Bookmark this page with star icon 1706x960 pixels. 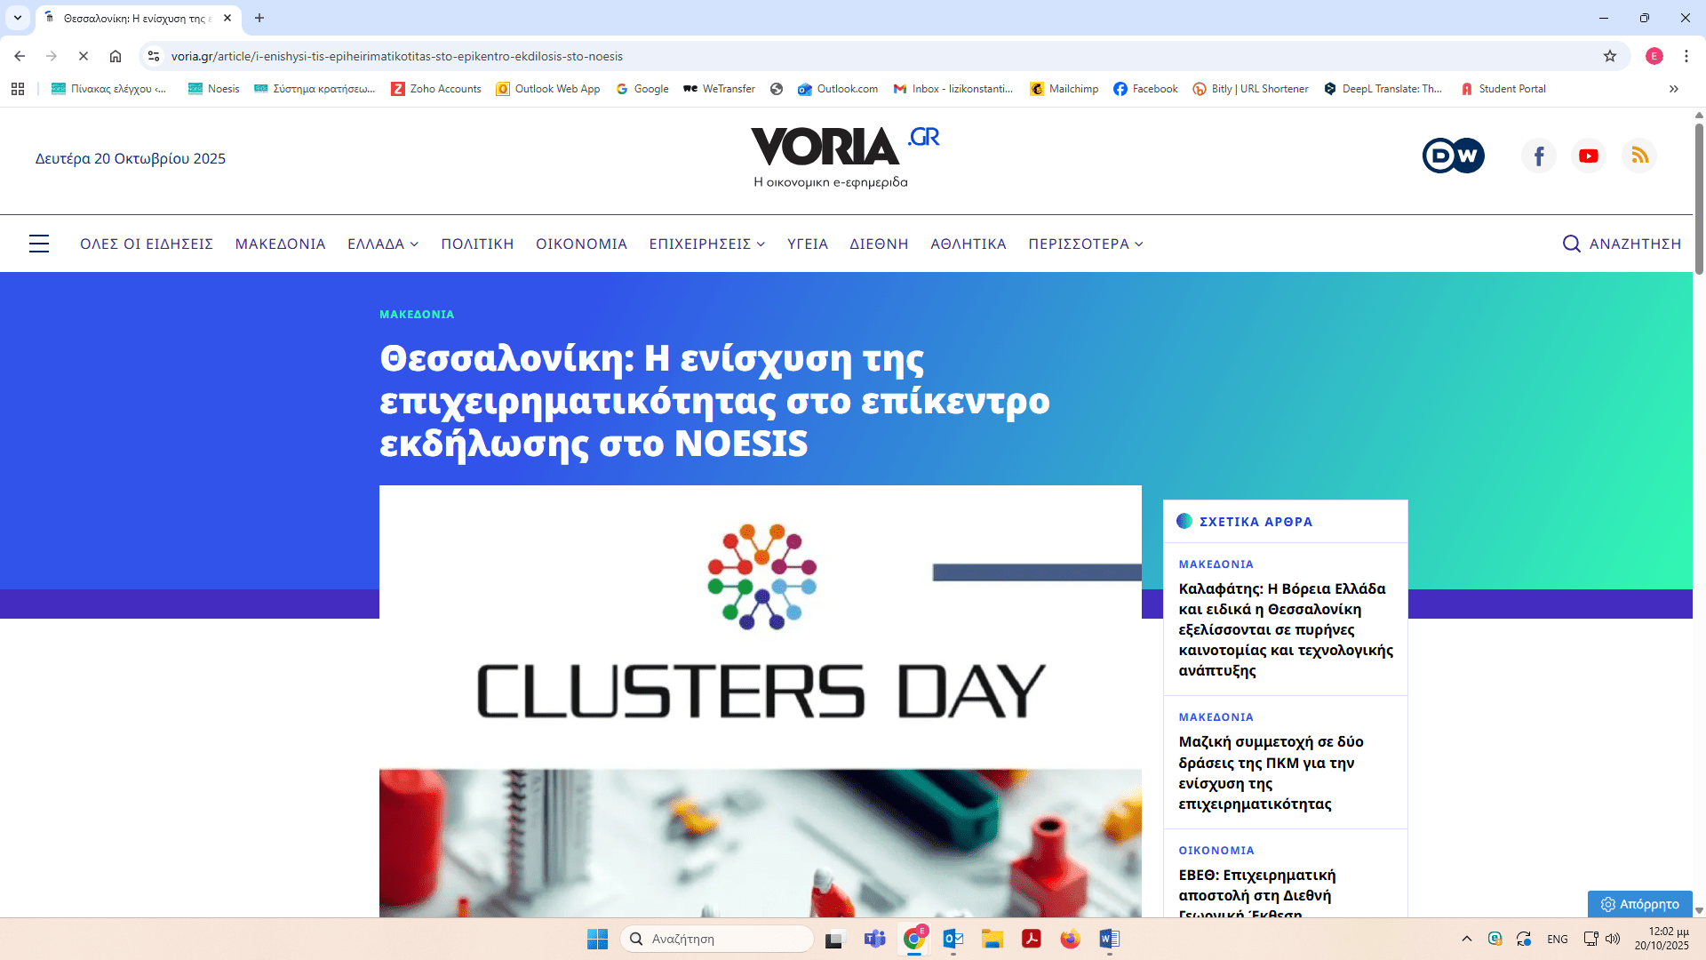point(1610,56)
